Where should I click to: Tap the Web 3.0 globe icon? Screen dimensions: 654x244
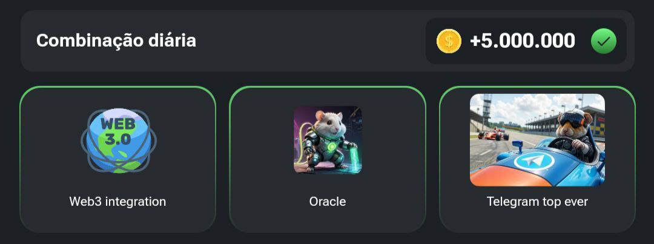click(x=119, y=140)
